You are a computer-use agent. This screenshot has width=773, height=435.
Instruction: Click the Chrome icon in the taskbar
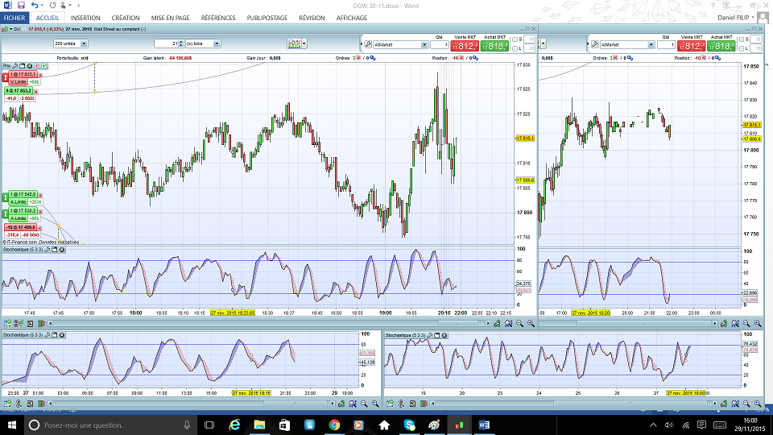334,424
